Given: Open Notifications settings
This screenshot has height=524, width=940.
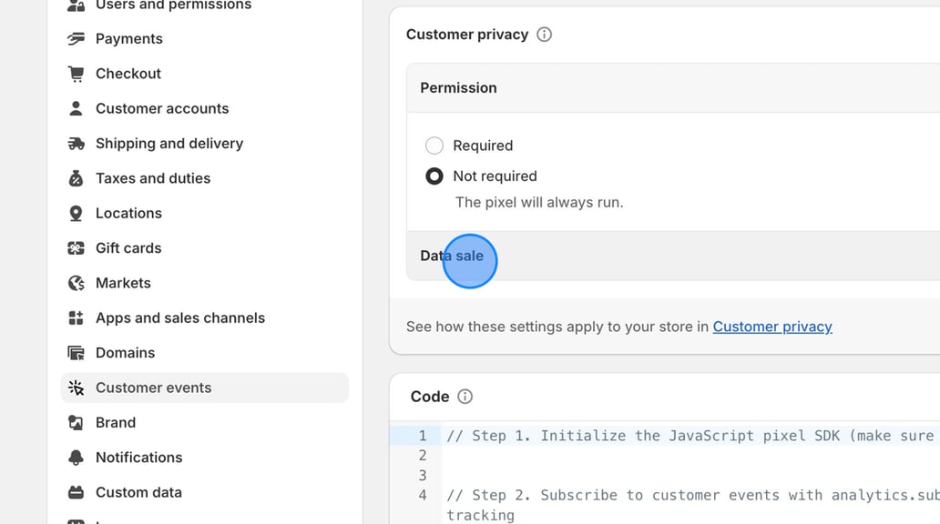Looking at the screenshot, I should tap(138, 457).
